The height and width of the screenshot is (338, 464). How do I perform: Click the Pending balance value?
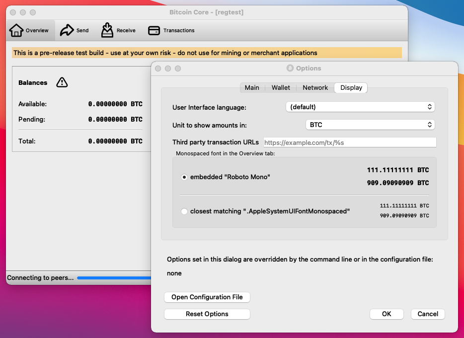tap(115, 120)
